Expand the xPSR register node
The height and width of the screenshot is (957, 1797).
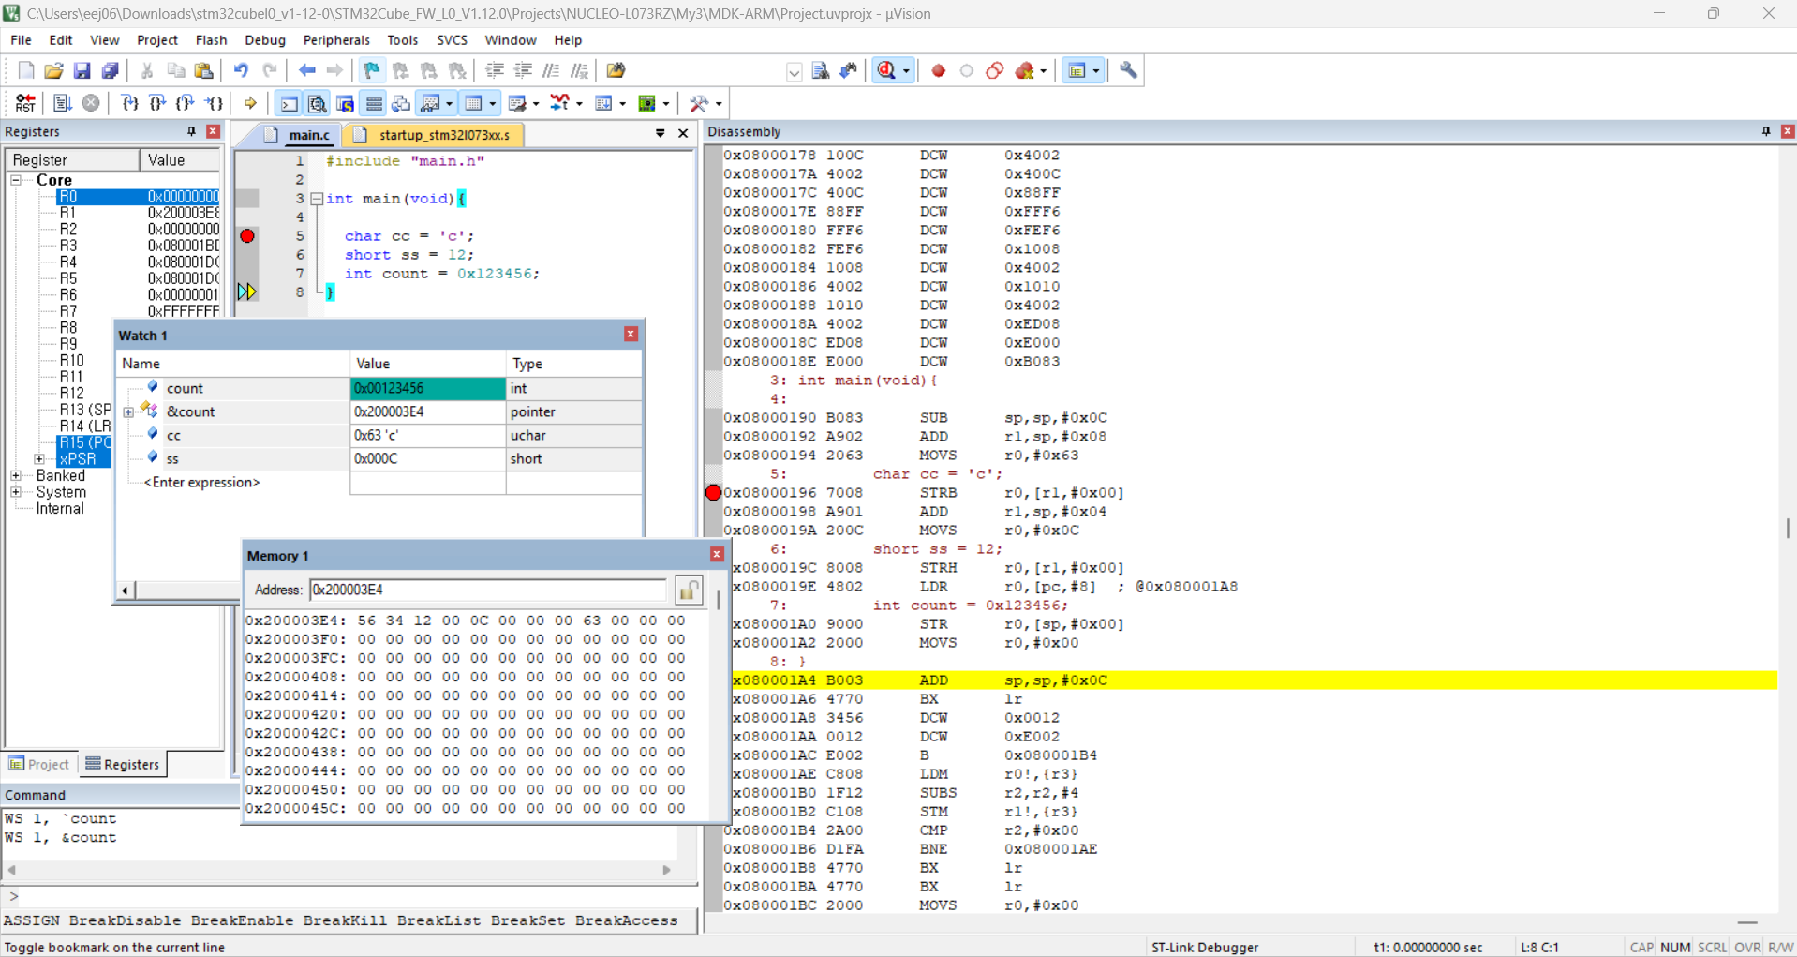click(x=39, y=459)
